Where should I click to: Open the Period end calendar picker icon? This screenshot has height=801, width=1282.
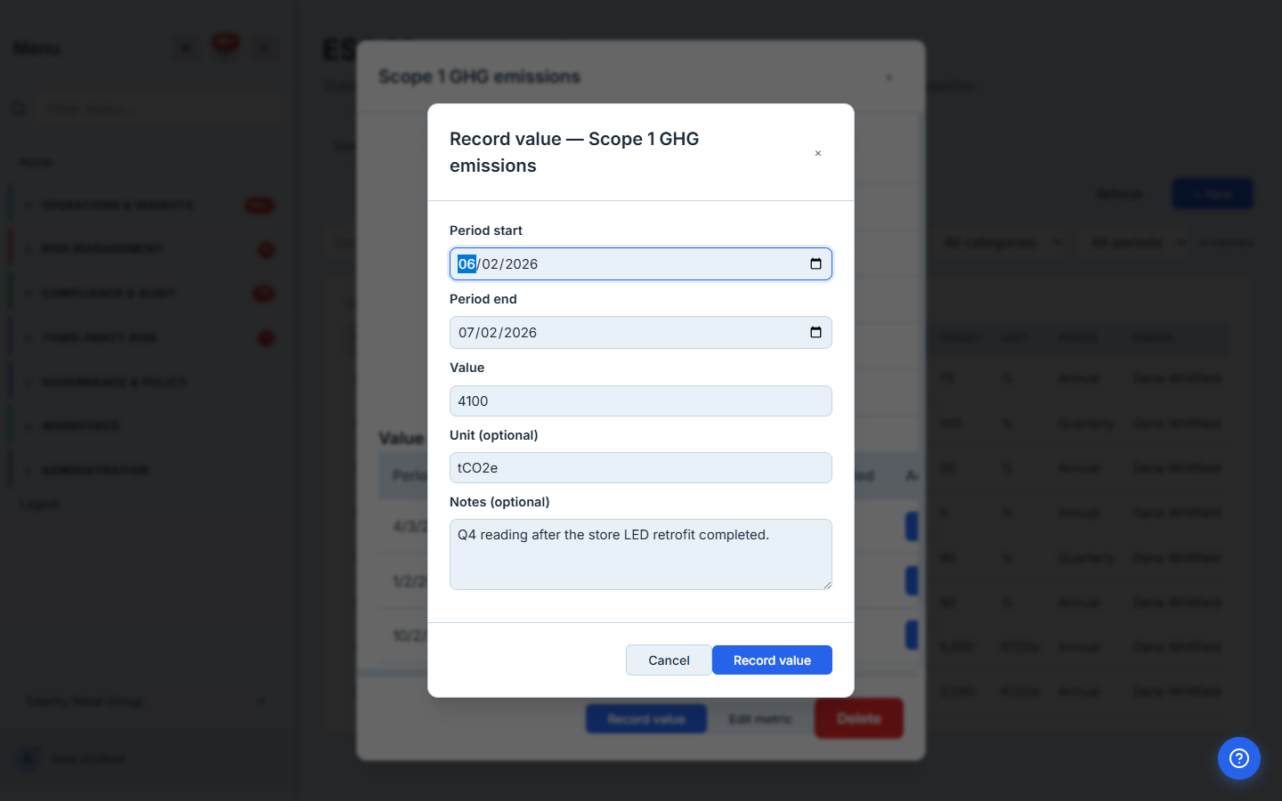[x=815, y=332]
